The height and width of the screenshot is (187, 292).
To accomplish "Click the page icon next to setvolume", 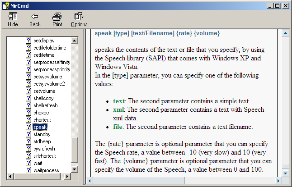I will coord(29,91).
